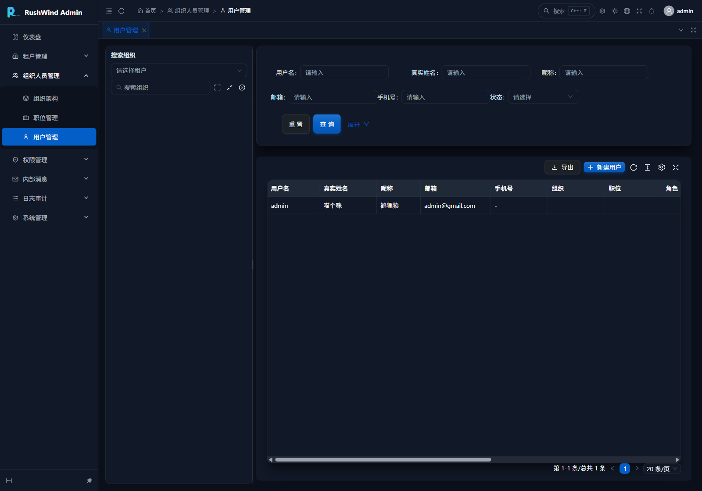702x491 pixels.
Task: Click the horizontal table scrollbar
Action: (x=383, y=459)
